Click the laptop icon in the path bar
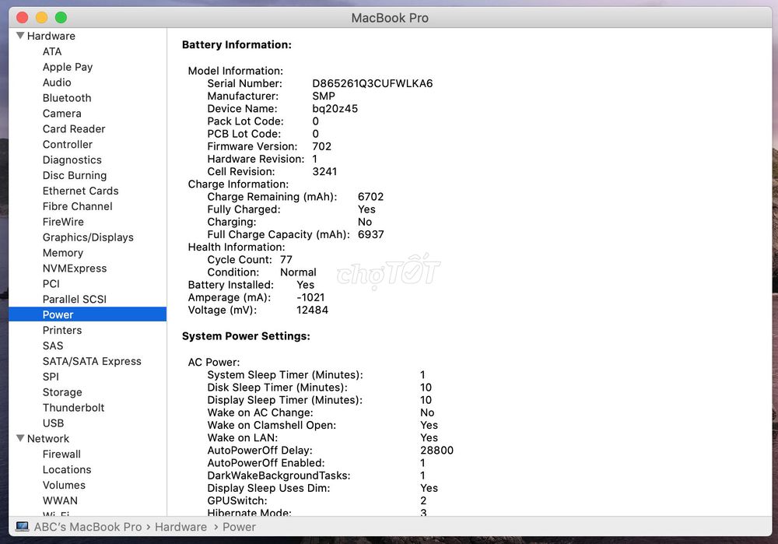Screen dimensions: 778x544 pyautogui.click(x=22, y=527)
